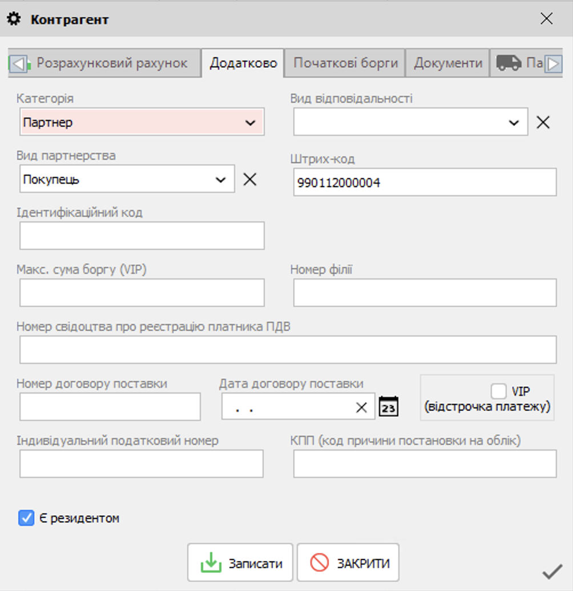Screen dimensions: 573x591
Task: Expand the Категорія dropdown
Action: [x=250, y=123]
